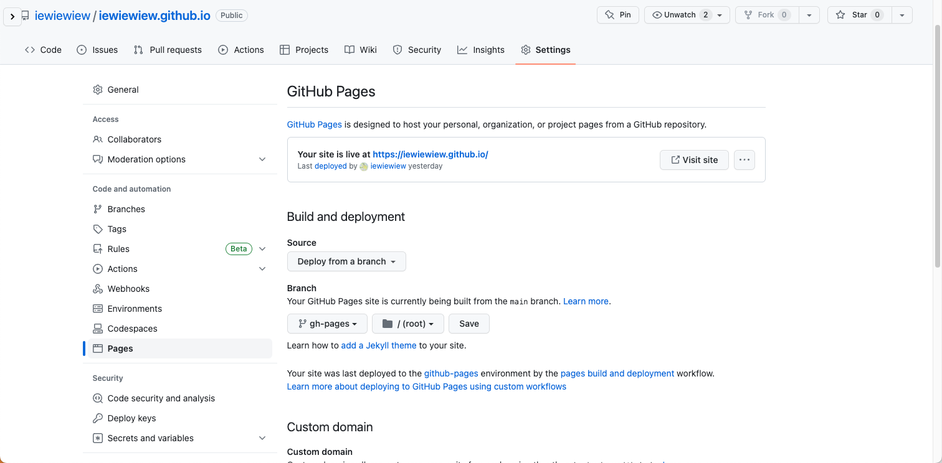Click the iewiewiew avatar image
Image resolution: width=942 pixels, height=463 pixels.
(364, 166)
